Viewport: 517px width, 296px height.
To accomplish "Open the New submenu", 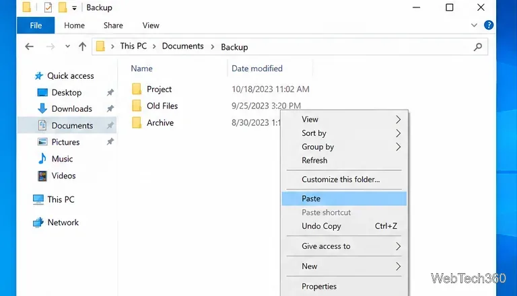I will point(344,266).
